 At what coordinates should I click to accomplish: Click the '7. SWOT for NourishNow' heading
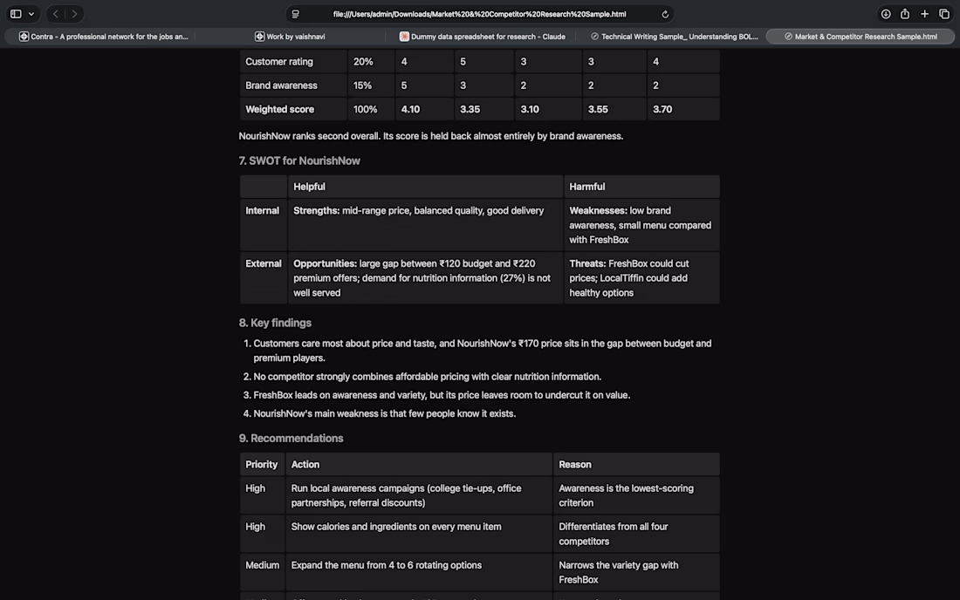(299, 160)
